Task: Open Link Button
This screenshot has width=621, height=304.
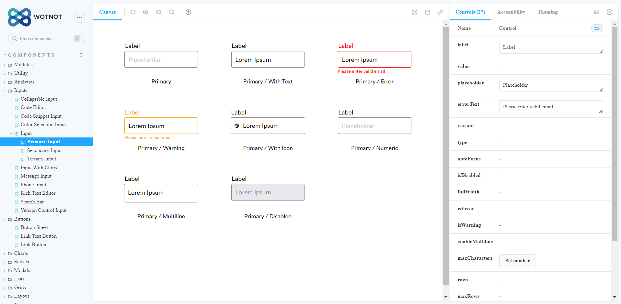Action: coord(33,244)
